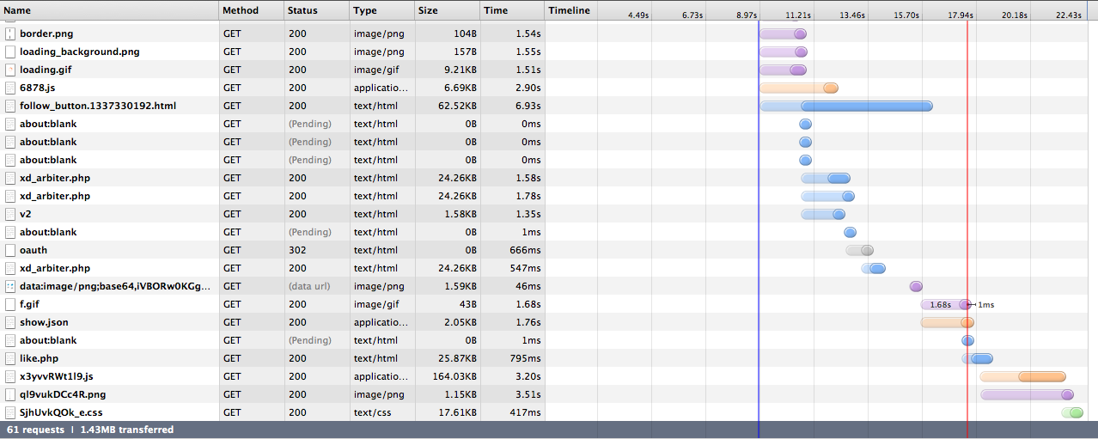
Task: Click the script icon next to 6878.js
Action: pyautogui.click(x=10, y=88)
